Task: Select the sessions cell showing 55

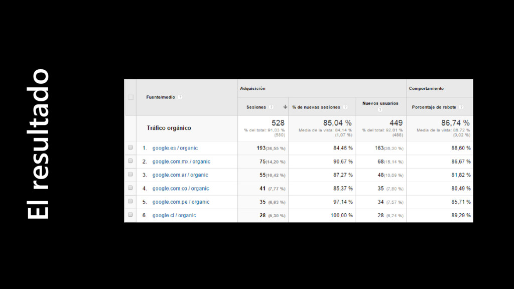Action: tap(262, 175)
